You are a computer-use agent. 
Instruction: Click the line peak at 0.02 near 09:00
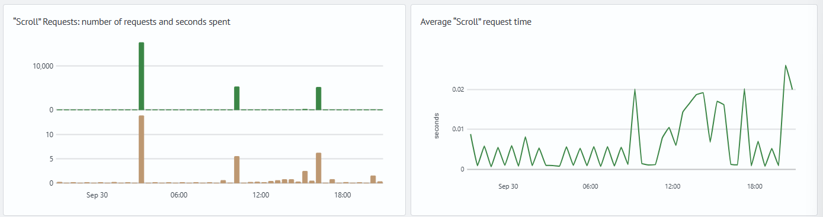click(x=635, y=89)
